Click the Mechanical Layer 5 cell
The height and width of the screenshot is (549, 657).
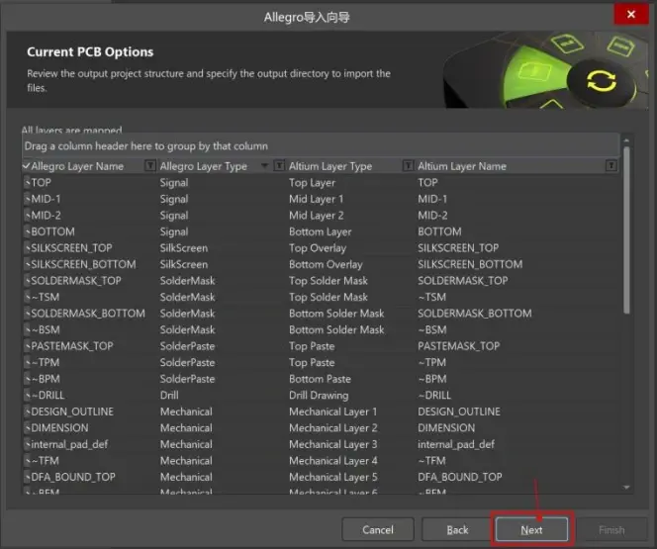point(333,477)
